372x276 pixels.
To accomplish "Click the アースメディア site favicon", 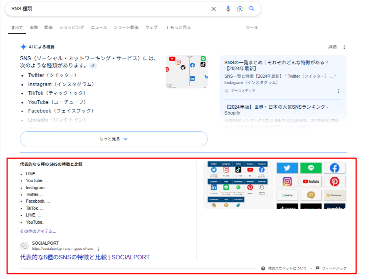I will point(227,91).
